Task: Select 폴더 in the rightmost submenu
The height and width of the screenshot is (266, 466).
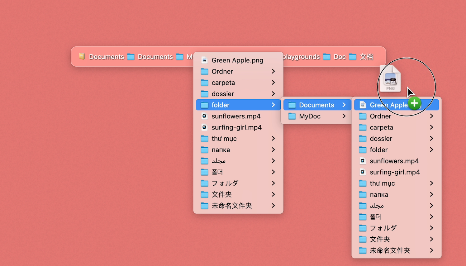Action: [375, 217]
